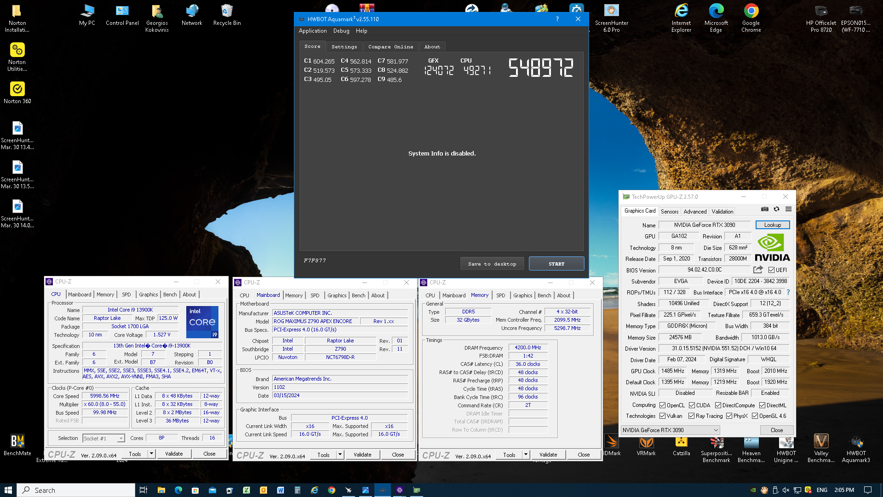
Task: Open the BenchMate desktop icon
Action: point(17,445)
